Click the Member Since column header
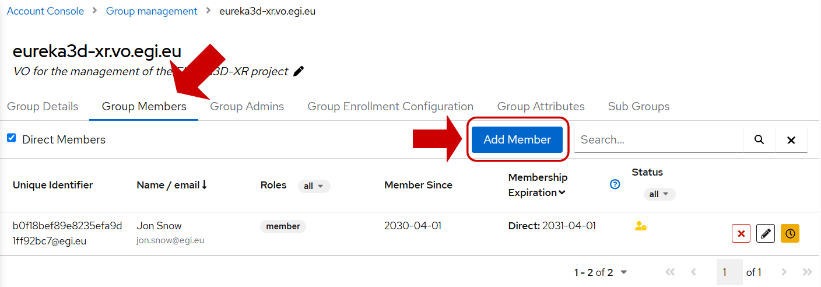The height and width of the screenshot is (287, 821). tap(418, 185)
